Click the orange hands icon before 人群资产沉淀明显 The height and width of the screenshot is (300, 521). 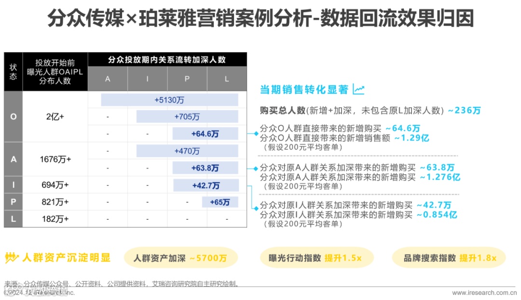pos(12,258)
